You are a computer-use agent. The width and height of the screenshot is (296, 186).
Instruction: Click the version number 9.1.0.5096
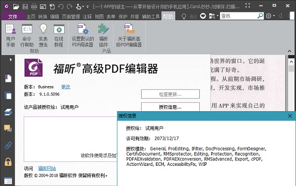[x=49, y=94]
